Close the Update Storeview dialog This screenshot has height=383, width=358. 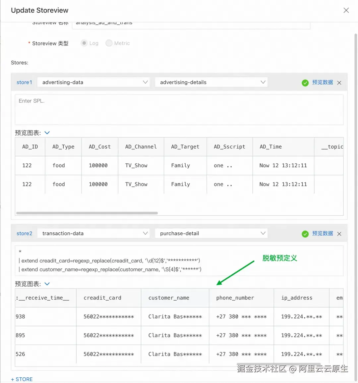point(346,10)
